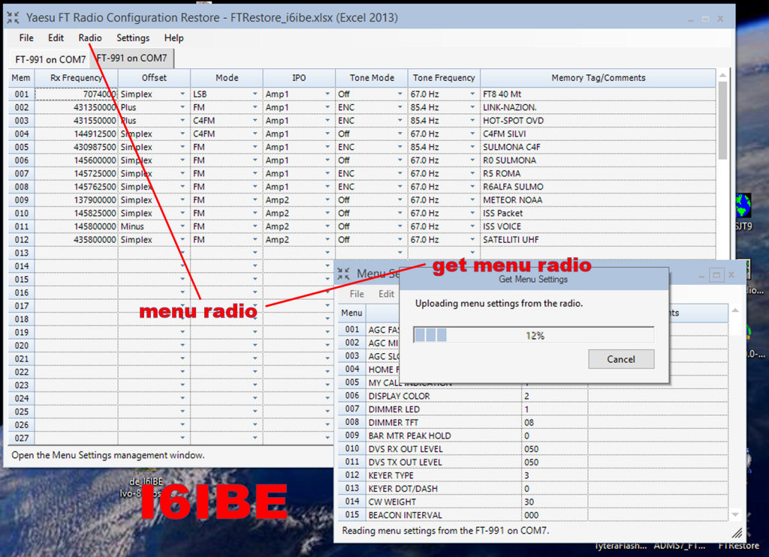Expand Tone Mode dropdown for memory 003
Viewport: 769px width, 557px height.
[400, 121]
